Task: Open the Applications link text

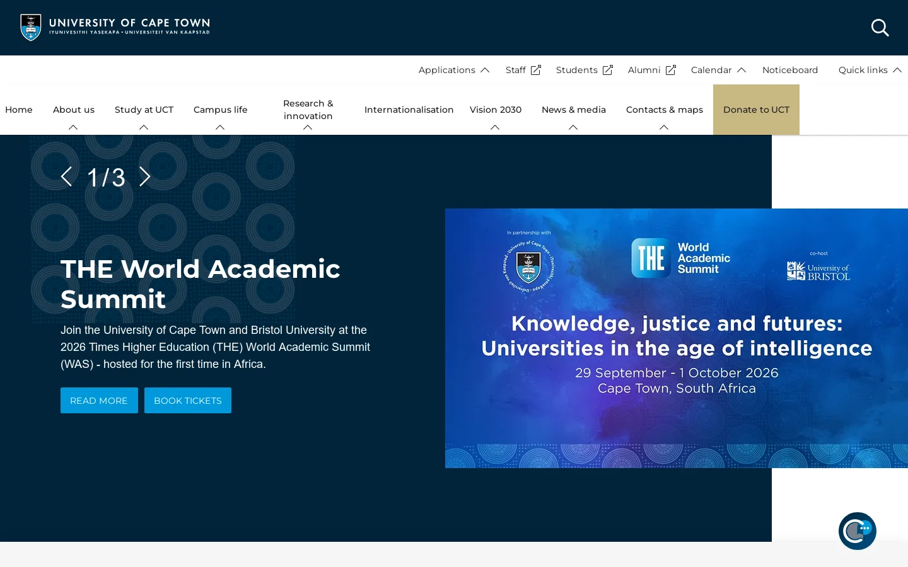Action: click(447, 70)
